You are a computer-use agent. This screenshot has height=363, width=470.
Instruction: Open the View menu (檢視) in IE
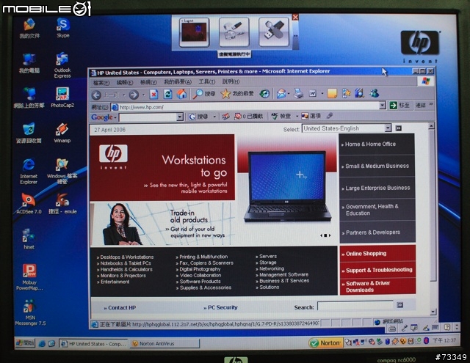(148, 82)
